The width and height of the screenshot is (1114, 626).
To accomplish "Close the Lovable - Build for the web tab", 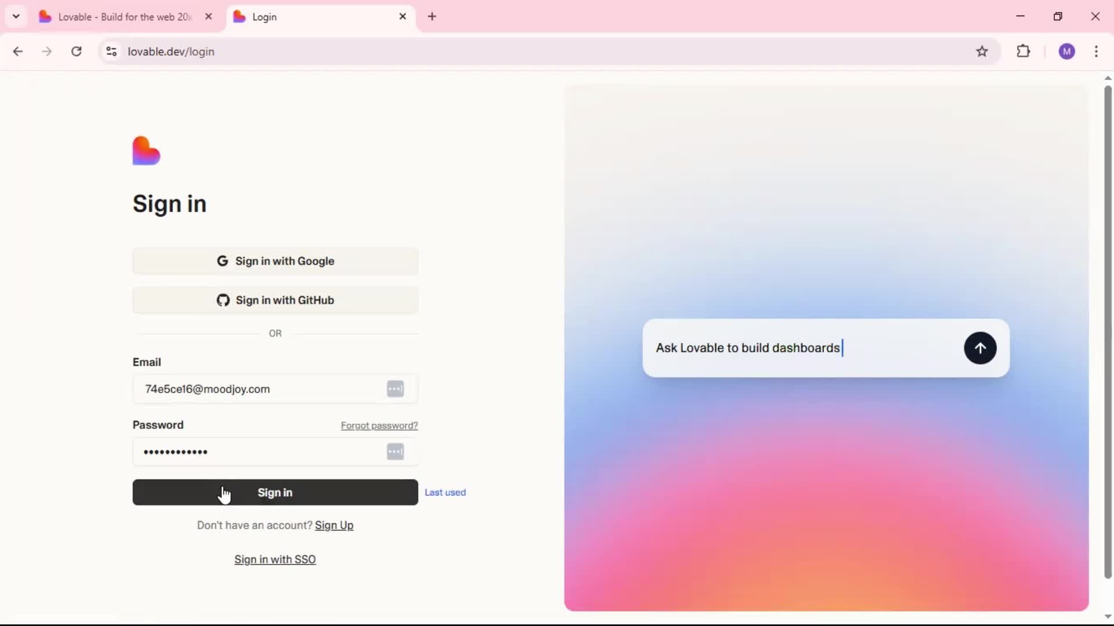I will coord(209,17).
